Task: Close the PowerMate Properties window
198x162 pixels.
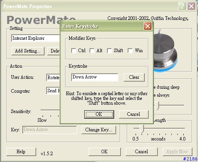Action: 191,6
